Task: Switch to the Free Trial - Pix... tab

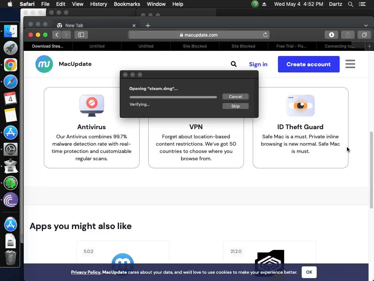Action: [x=291, y=46]
